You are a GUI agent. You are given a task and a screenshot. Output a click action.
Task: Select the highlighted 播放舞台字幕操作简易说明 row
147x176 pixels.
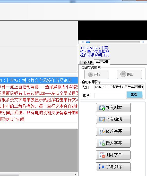39,80
